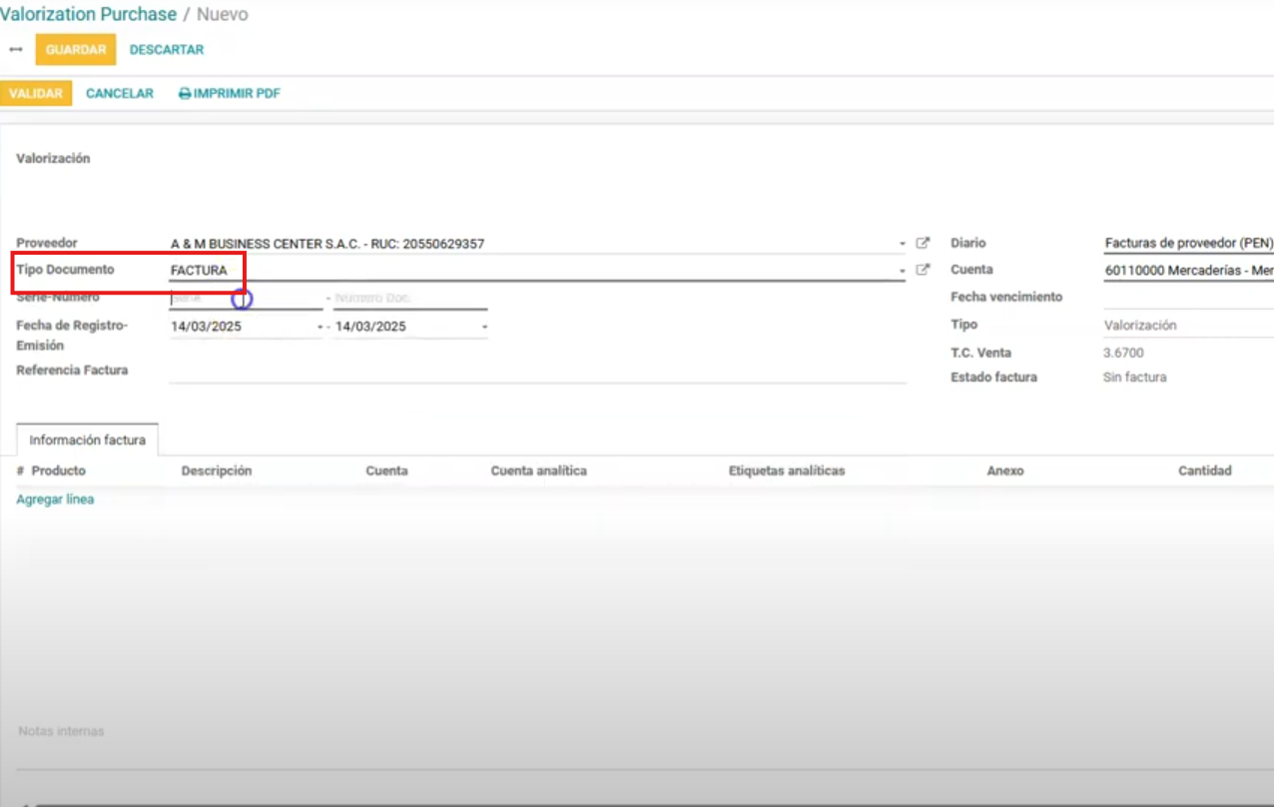Click the Referencia Factura input field
The width and height of the screenshot is (1274, 807).
click(x=537, y=371)
